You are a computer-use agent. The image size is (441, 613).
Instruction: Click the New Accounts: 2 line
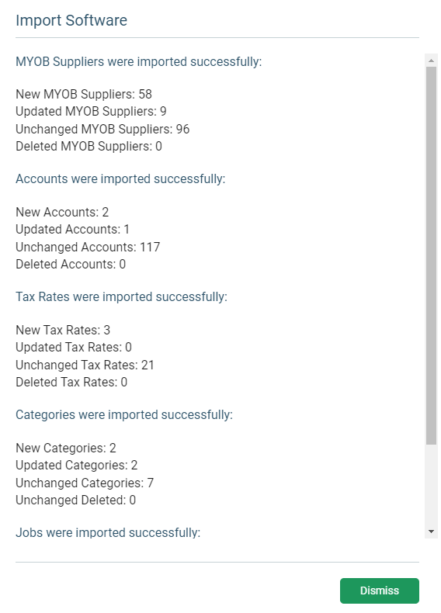pos(62,212)
